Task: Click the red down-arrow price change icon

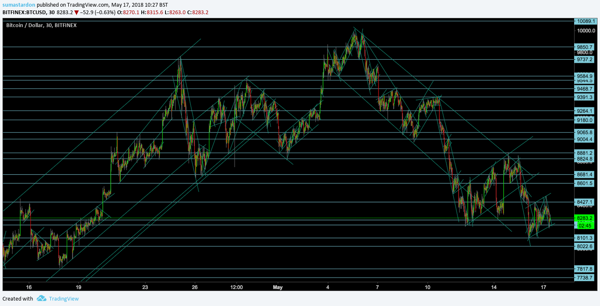Action: pos(76,13)
